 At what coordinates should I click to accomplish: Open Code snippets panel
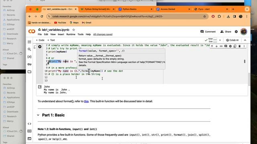(29, 124)
